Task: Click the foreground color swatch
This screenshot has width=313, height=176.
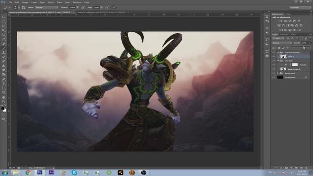Action: [x=2, y=109]
